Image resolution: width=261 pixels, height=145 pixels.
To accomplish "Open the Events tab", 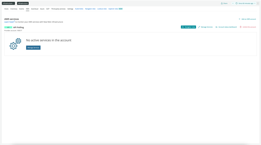I will click(22, 9).
